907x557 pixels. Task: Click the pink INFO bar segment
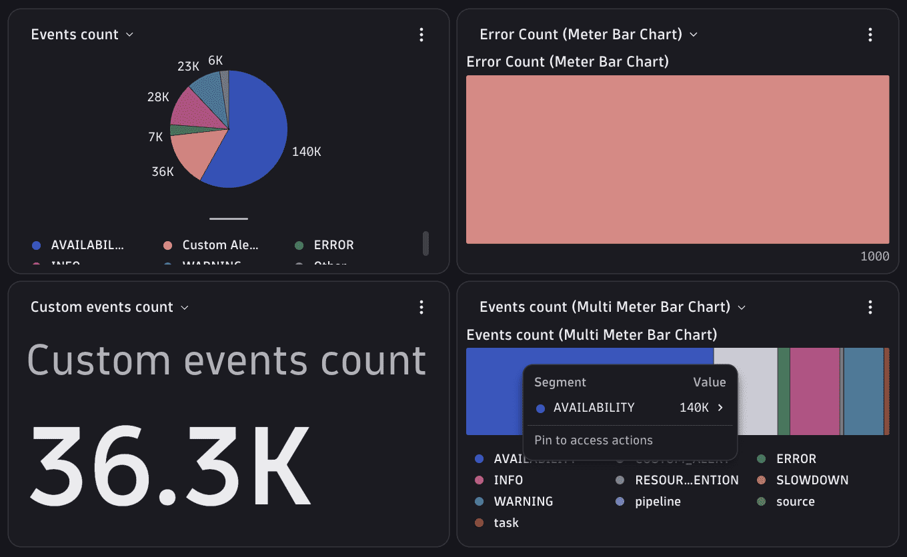814,392
